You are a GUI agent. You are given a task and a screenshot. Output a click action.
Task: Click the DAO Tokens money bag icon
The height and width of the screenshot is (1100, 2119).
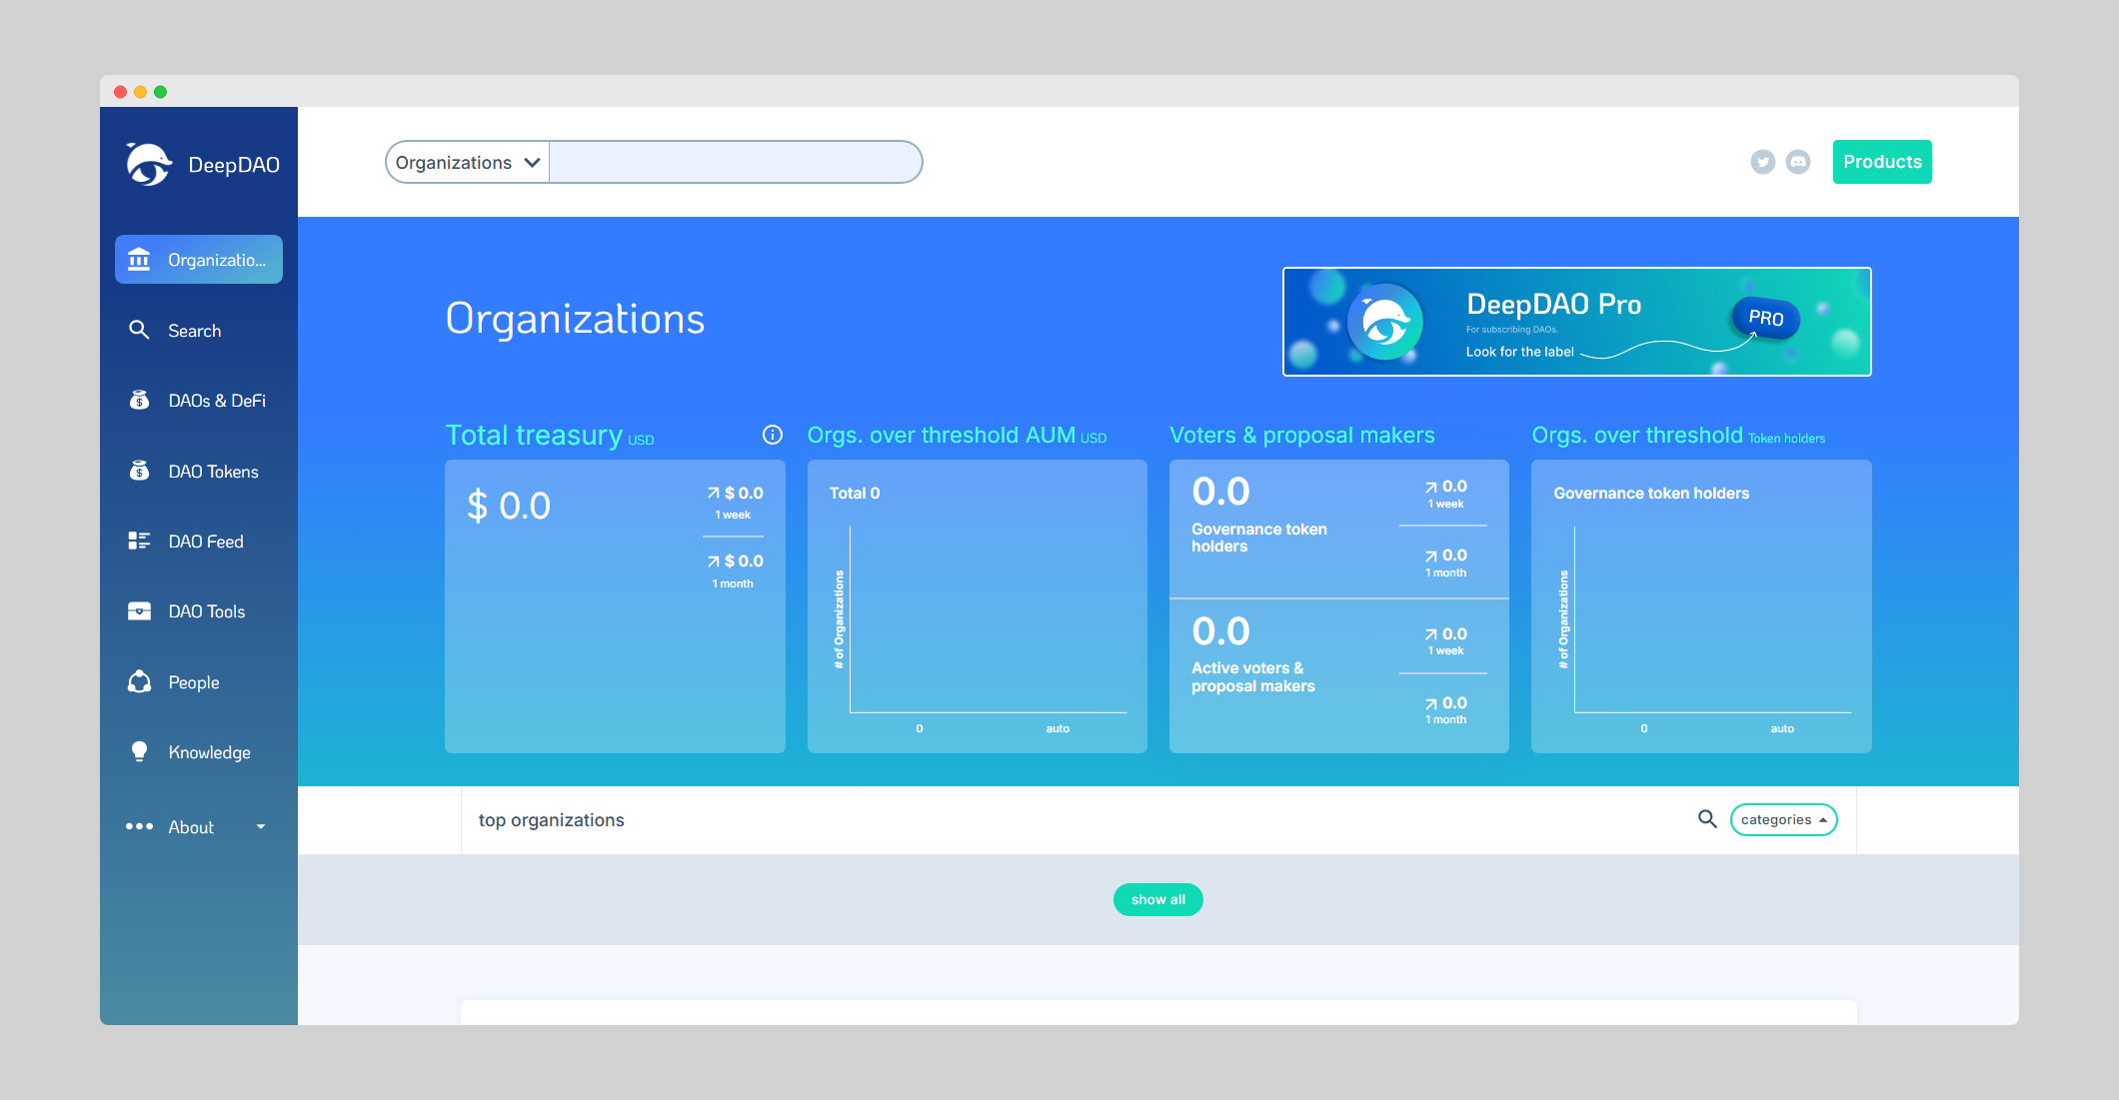[140, 471]
